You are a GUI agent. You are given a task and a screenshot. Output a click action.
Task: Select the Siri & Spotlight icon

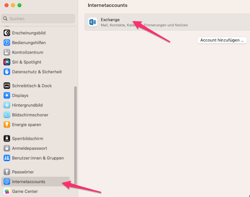[6, 62]
